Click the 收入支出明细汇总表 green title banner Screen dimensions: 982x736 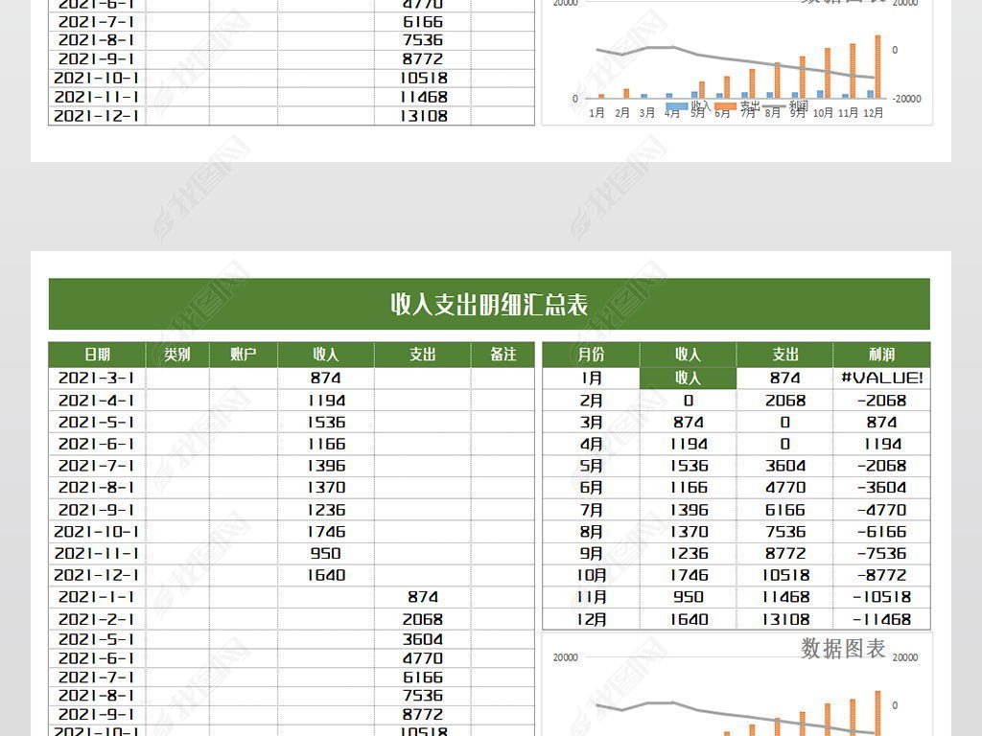pyautogui.click(x=489, y=304)
